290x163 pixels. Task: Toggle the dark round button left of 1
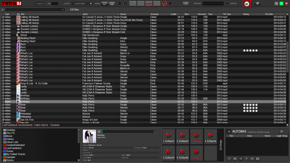[x=120, y=4]
